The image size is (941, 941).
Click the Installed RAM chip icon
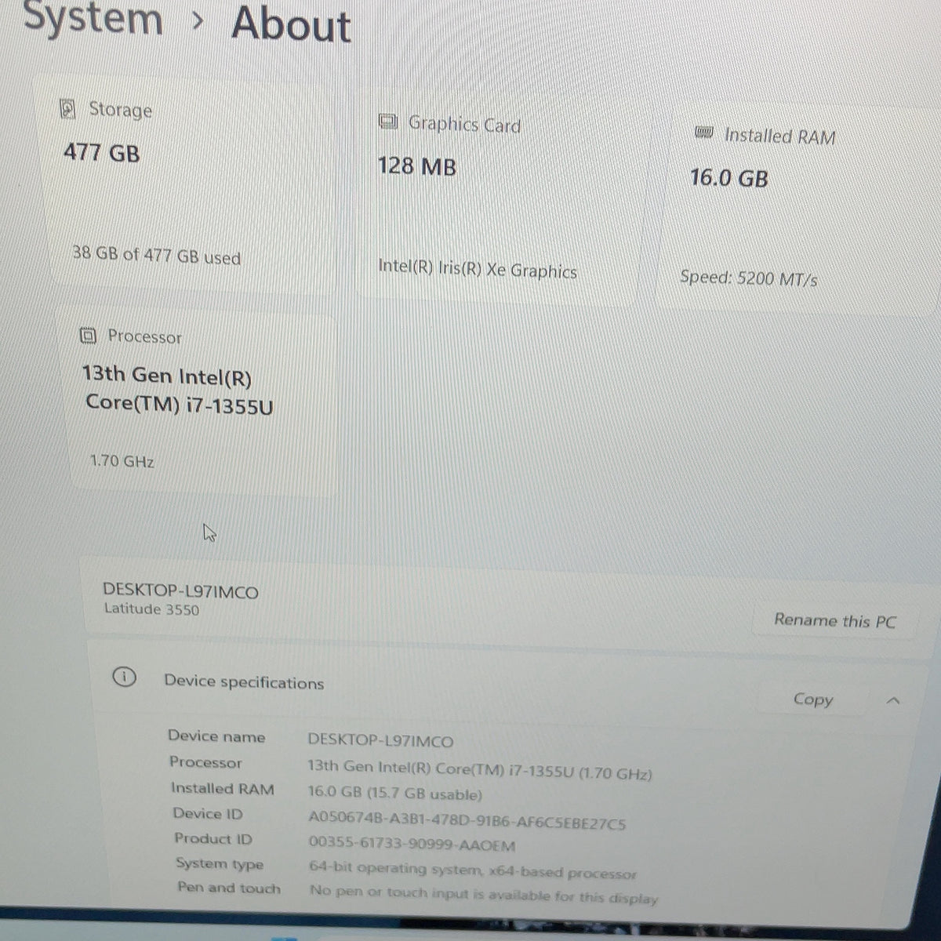(x=703, y=133)
